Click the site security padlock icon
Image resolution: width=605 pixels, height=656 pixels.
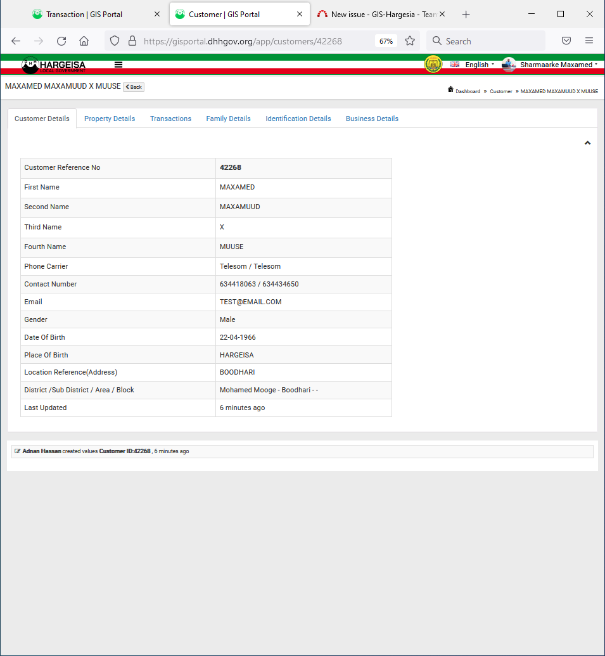coord(132,41)
